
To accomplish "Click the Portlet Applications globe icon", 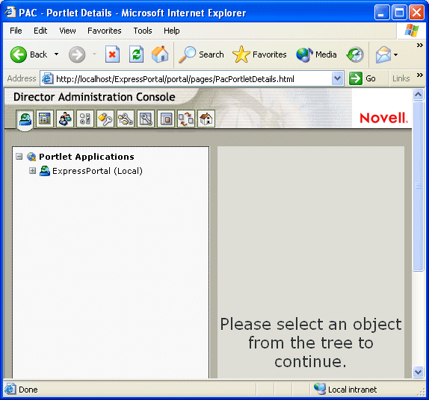I will [x=31, y=157].
